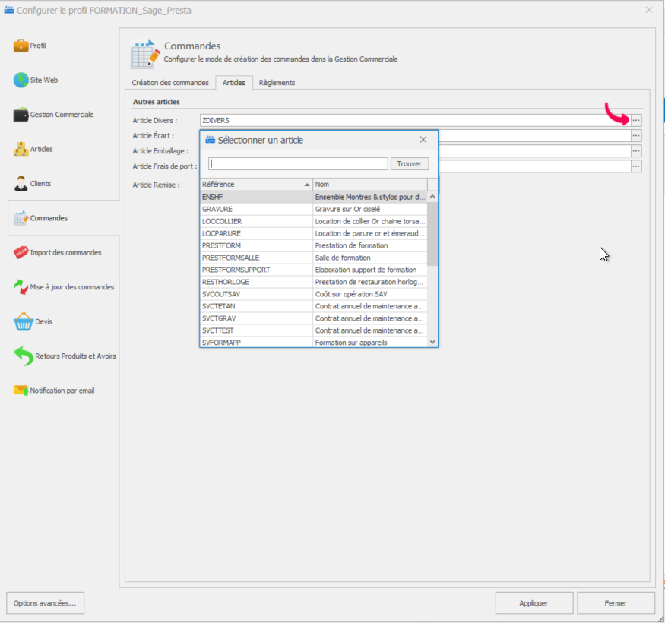Open browse button for Article Divers
665x623 pixels.
[x=636, y=120]
